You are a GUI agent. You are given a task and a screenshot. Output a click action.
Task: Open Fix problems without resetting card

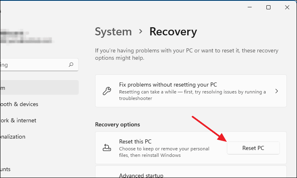pyautogui.click(x=191, y=91)
